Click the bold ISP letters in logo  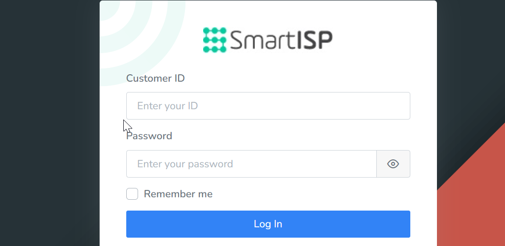pyautogui.click(x=314, y=40)
